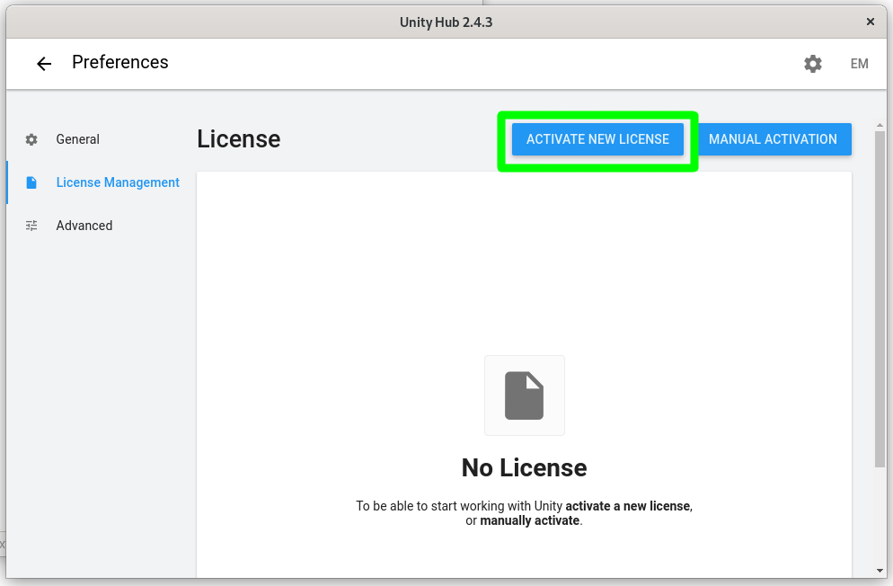
Task: Click the "No License" heading
Action: click(x=524, y=468)
